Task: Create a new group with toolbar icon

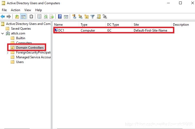Action: pos(80,16)
